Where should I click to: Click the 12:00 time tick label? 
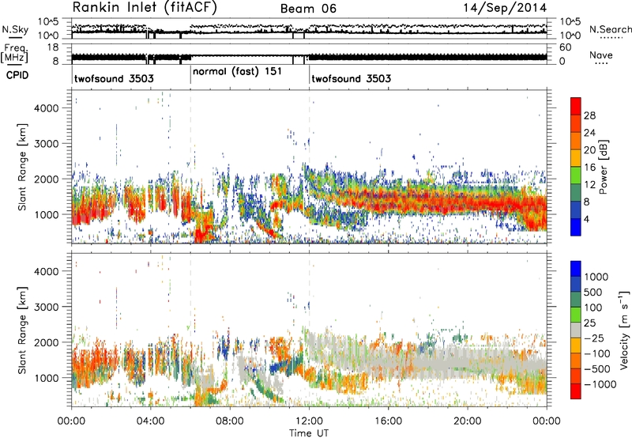309,421
